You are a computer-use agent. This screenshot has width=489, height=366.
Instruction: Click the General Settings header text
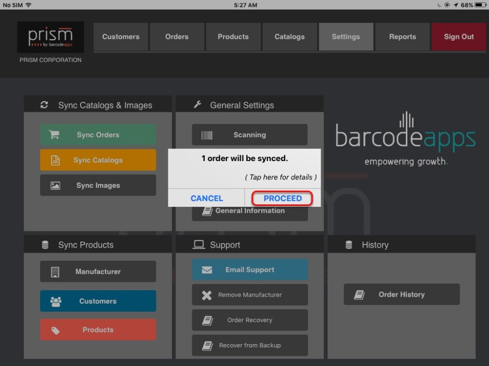coord(242,105)
